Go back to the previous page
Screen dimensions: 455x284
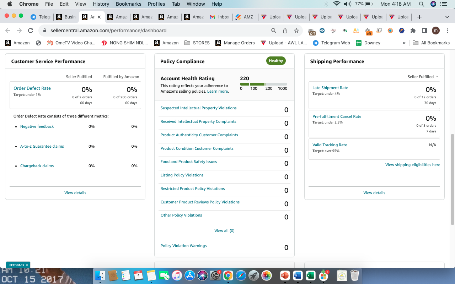click(x=8, y=31)
